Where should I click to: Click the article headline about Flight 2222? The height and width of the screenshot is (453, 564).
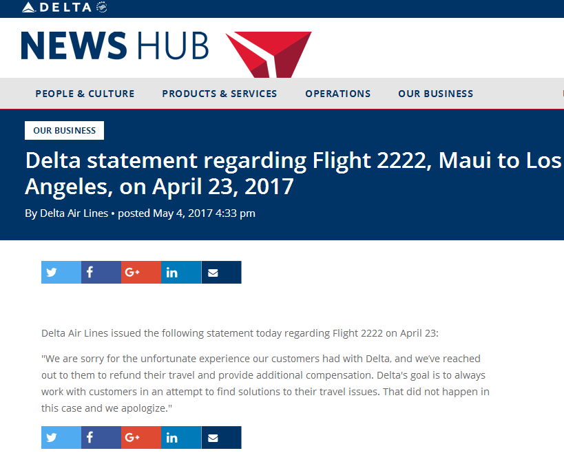click(293, 173)
